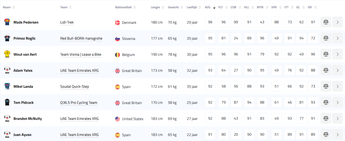The height and width of the screenshot is (141, 345).
Task: Open Brandon McNulty rider profile name
Action: pyautogui.click(x=28, y=119)
